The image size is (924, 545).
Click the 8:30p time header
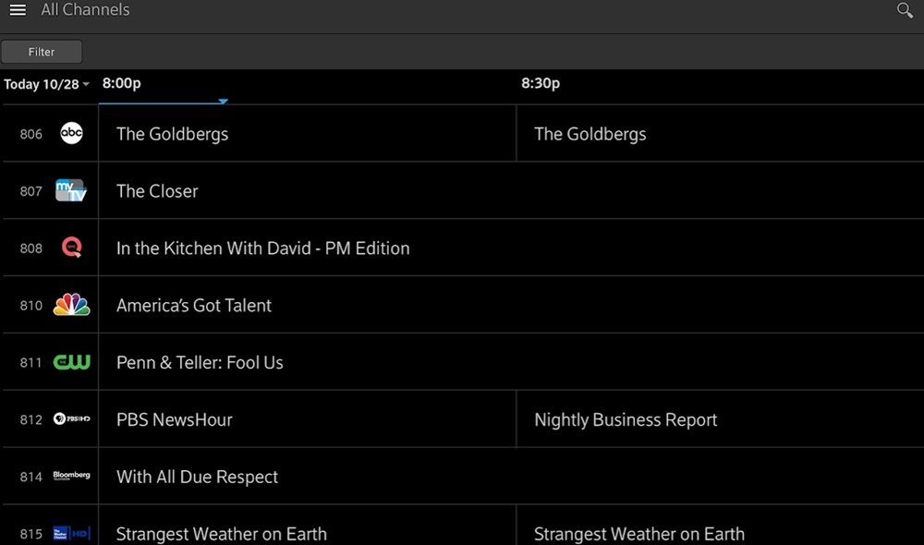tap(541, 83)
